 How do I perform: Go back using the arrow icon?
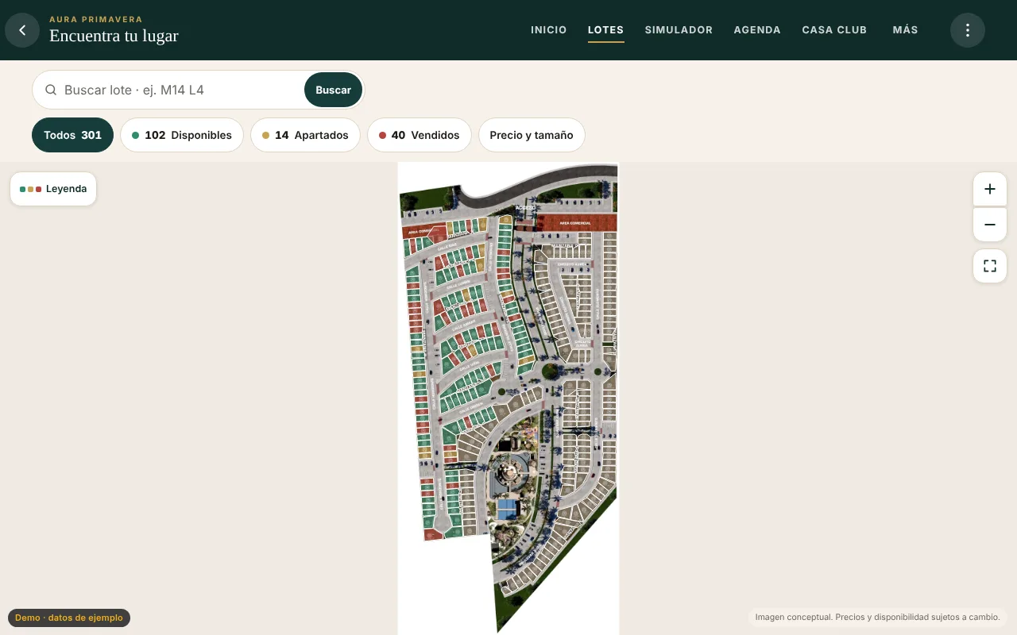pyautogui.click(x=22, y=30)
